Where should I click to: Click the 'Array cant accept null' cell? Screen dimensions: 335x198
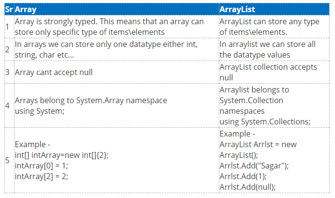tap(117, 72)
